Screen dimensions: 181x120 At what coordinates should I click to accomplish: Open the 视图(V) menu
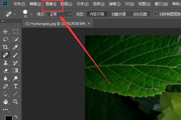tap(144, 4)
